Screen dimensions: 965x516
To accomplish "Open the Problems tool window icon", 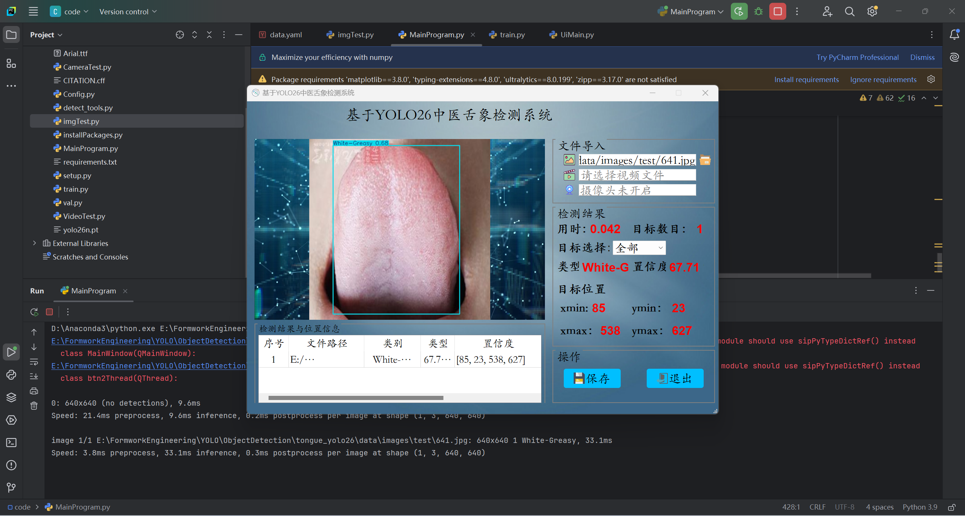I will tap(11, 465).
